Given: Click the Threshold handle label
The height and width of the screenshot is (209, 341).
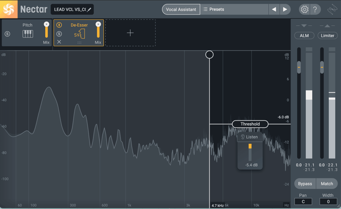Looking at the screenshot, I should pos(250,124).
